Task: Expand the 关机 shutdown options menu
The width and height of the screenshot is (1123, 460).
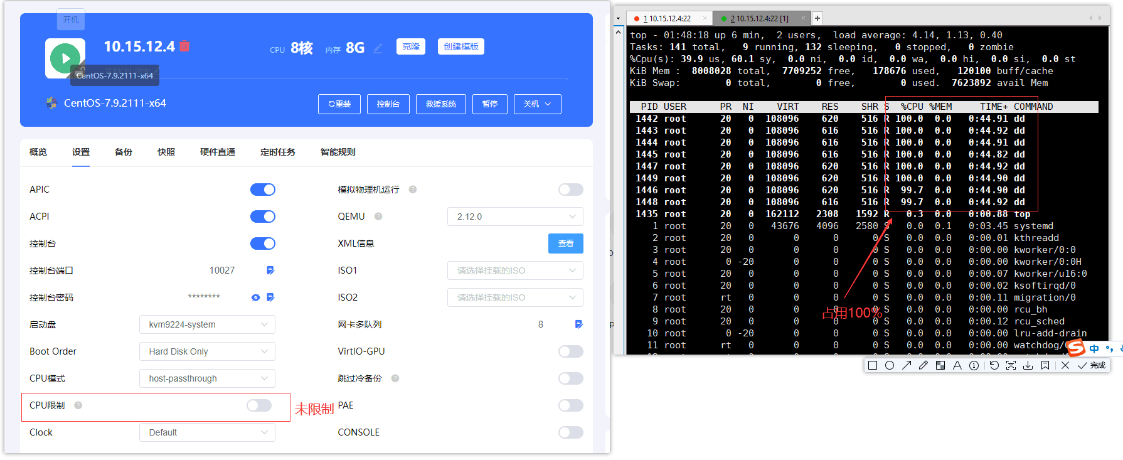Action: click(x=537, y=104)
